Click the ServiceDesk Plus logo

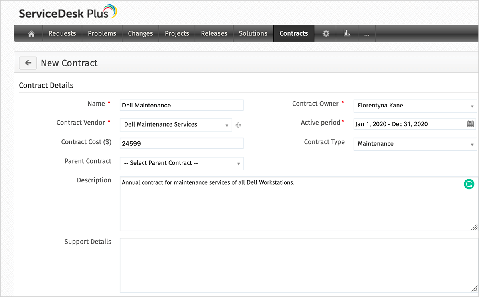click(68, 13)
